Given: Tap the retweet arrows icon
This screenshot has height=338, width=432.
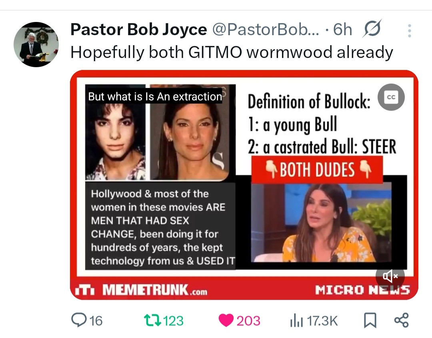Looking at the screenshot, I should 153,321.
